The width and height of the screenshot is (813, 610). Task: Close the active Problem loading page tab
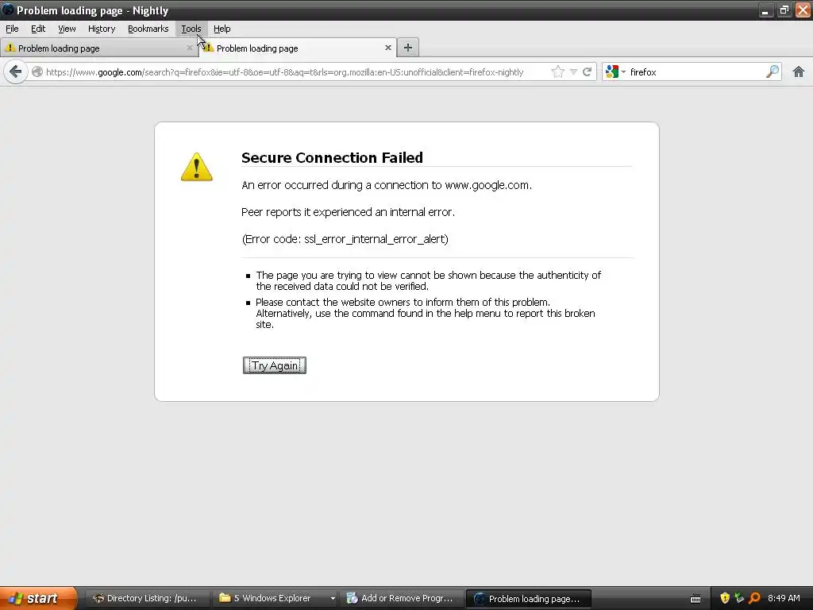pos(387,48)
